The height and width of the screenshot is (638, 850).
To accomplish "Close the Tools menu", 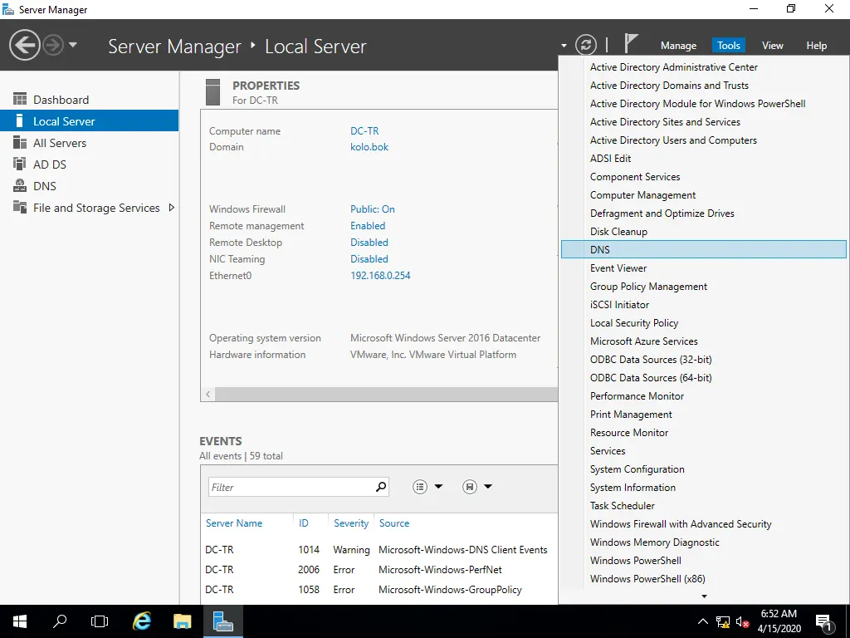I will [x=728, y=46].
